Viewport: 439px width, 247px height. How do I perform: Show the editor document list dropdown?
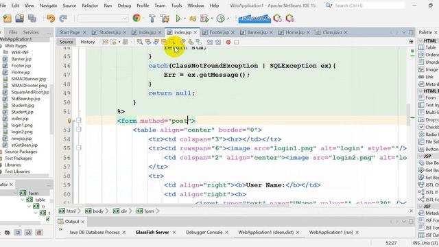(404, 32)
